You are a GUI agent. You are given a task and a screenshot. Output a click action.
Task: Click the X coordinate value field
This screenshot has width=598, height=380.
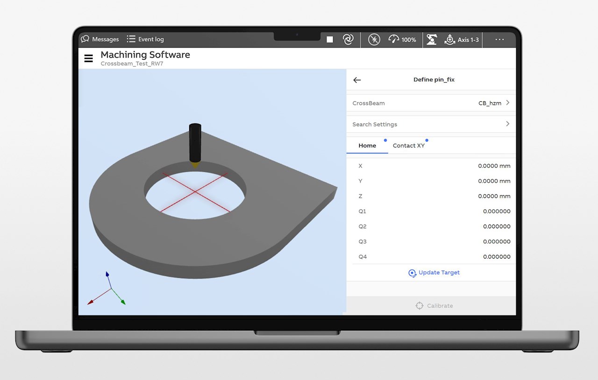point(494,166)
